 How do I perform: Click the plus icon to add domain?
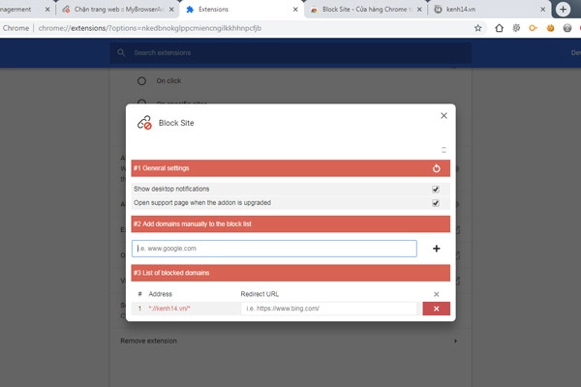(436, 249)
